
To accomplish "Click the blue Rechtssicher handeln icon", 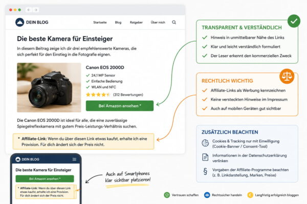I will 207,195.
